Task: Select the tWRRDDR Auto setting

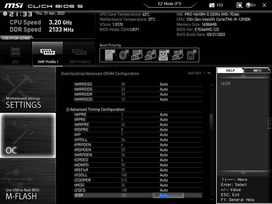Action: tap(164, 94)
